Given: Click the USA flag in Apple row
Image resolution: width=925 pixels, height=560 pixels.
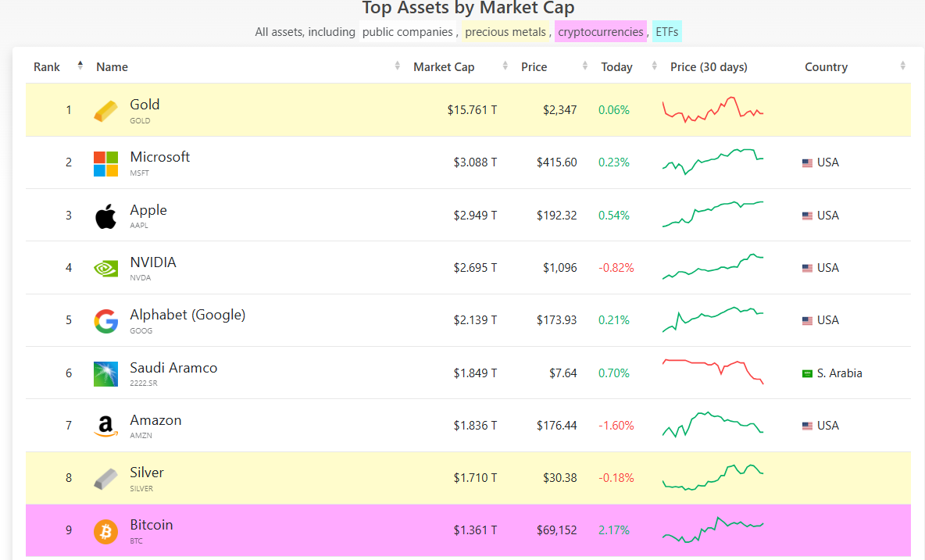Looking at the screenshot, I should pyautogui.click(x=807, y=216).
